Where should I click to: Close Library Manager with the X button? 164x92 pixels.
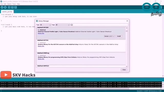tap(127, 21)
